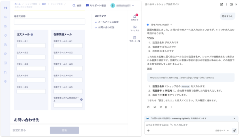Click the pop-out window icon in guide panel
Screen dimensions: 241x137
[231, 4]
